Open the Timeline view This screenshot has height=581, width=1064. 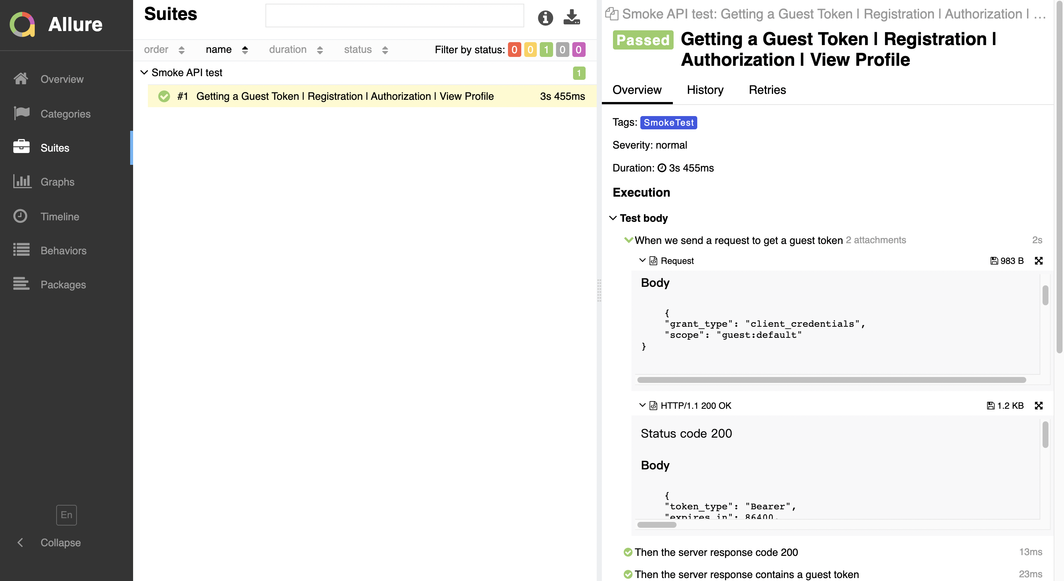(60, 216)
